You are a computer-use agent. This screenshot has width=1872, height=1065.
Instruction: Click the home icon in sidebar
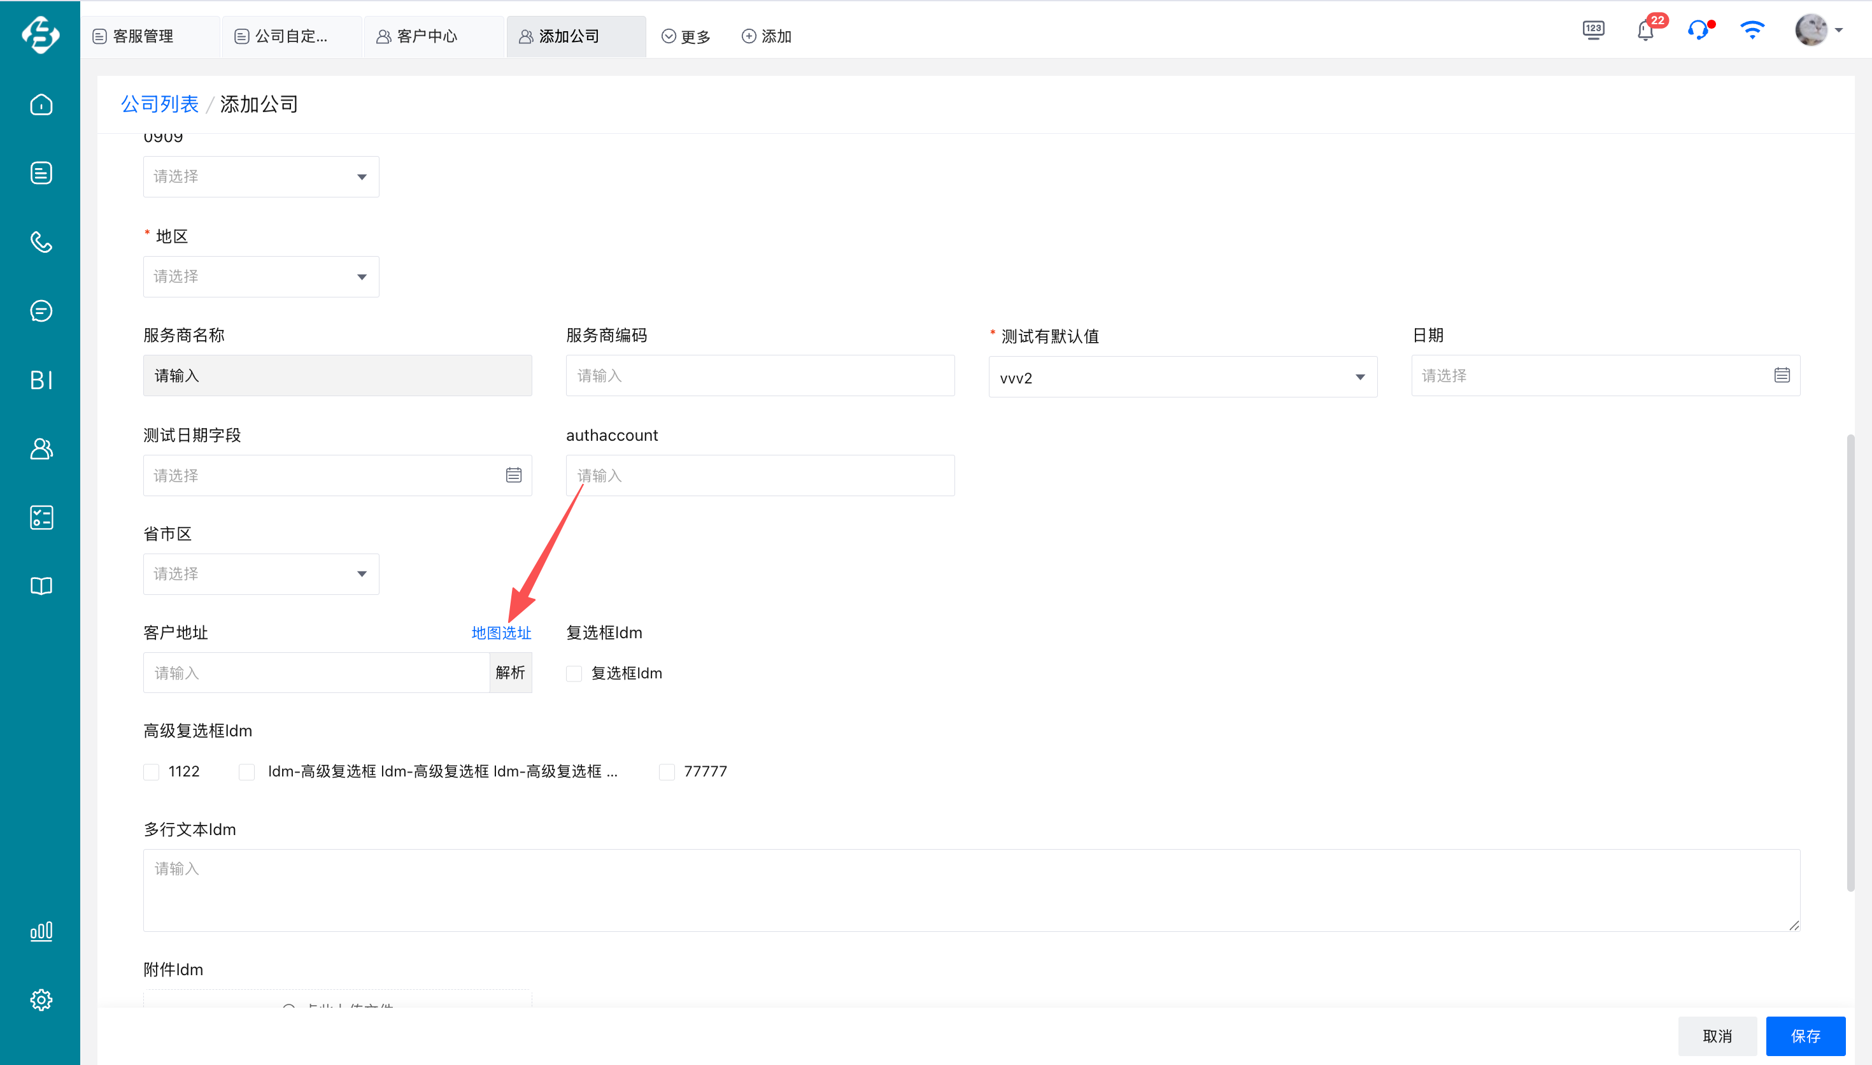(x=41, y=104)
